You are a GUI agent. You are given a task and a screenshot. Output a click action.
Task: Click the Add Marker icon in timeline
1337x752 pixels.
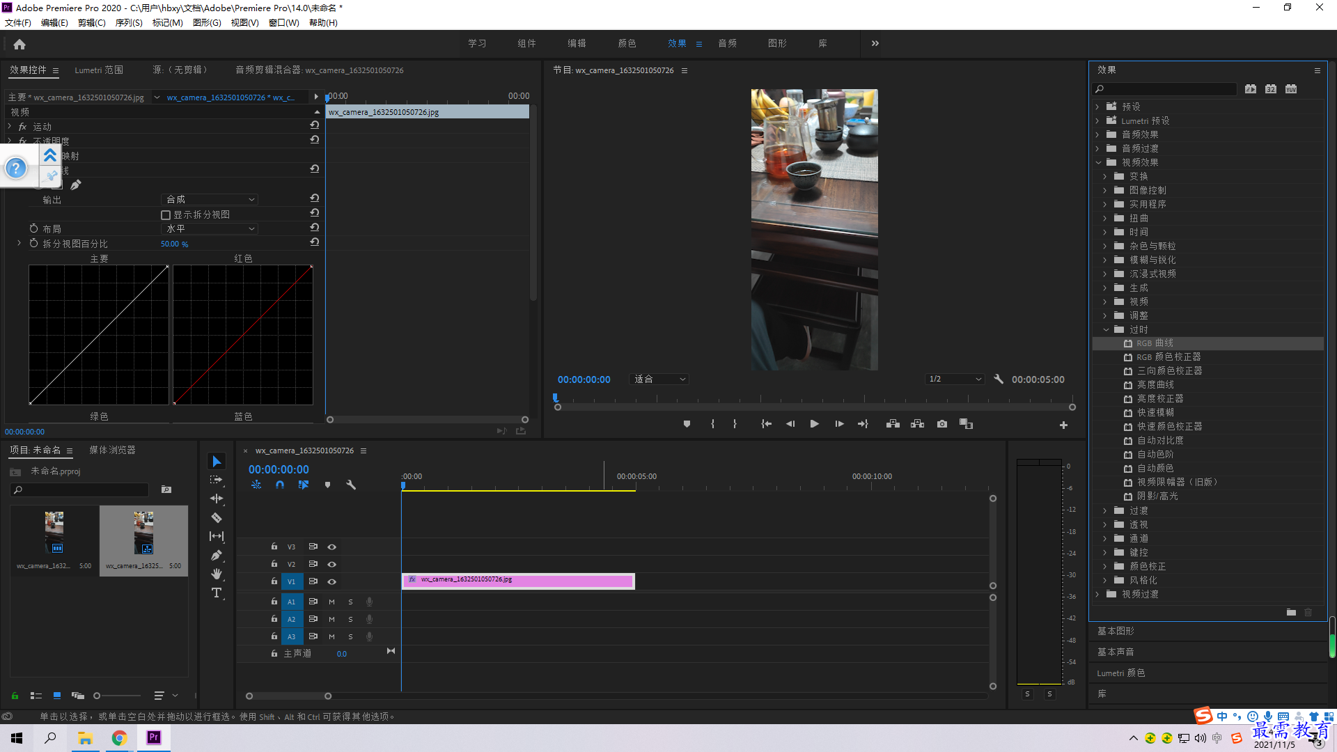pos(327,485)
